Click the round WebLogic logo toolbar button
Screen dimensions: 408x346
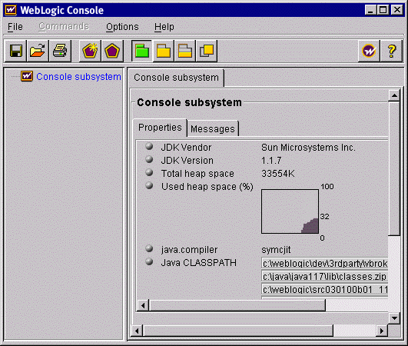(369, 51)
